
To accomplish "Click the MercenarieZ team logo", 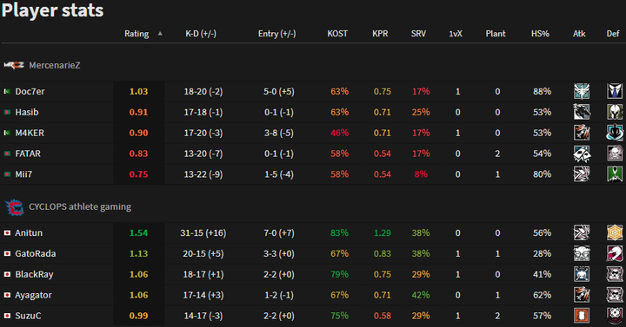I will pyautogui.click(x=14, y=65).
